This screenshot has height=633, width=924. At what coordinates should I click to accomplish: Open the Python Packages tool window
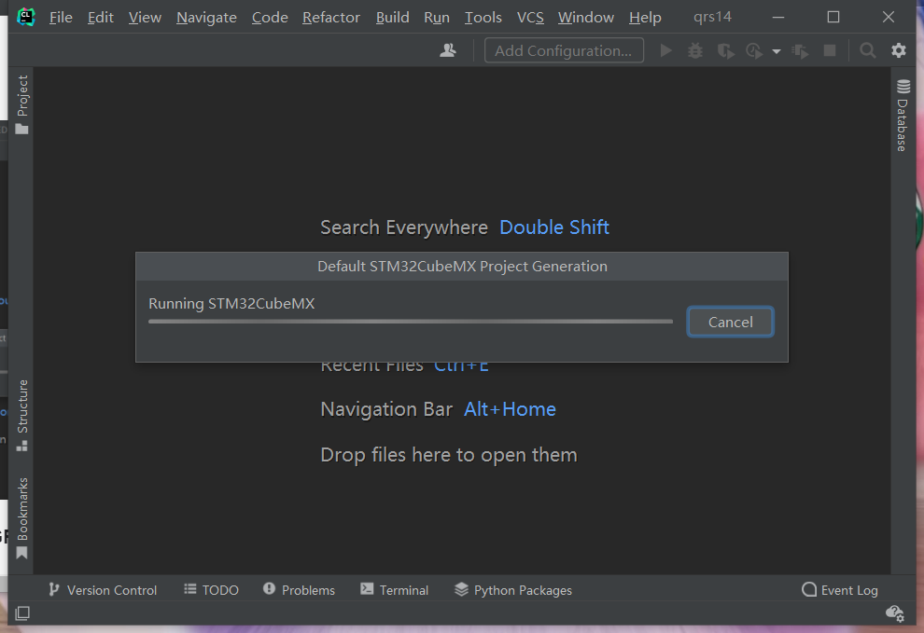tap(513, 590)
